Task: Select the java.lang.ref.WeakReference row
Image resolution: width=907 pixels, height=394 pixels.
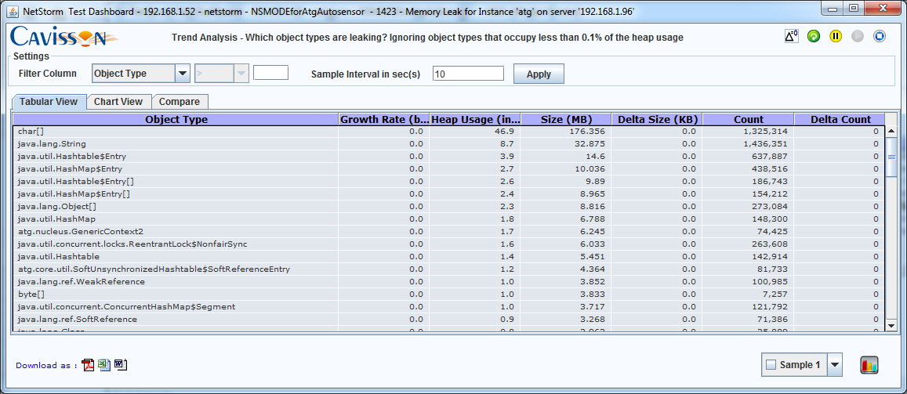Action: coord(449,281)
